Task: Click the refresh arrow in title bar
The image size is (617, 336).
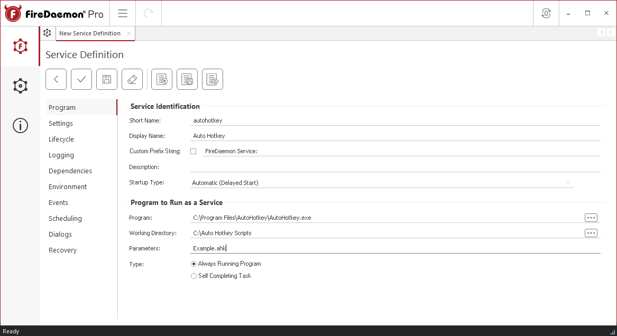Action: tap(149, 13)
